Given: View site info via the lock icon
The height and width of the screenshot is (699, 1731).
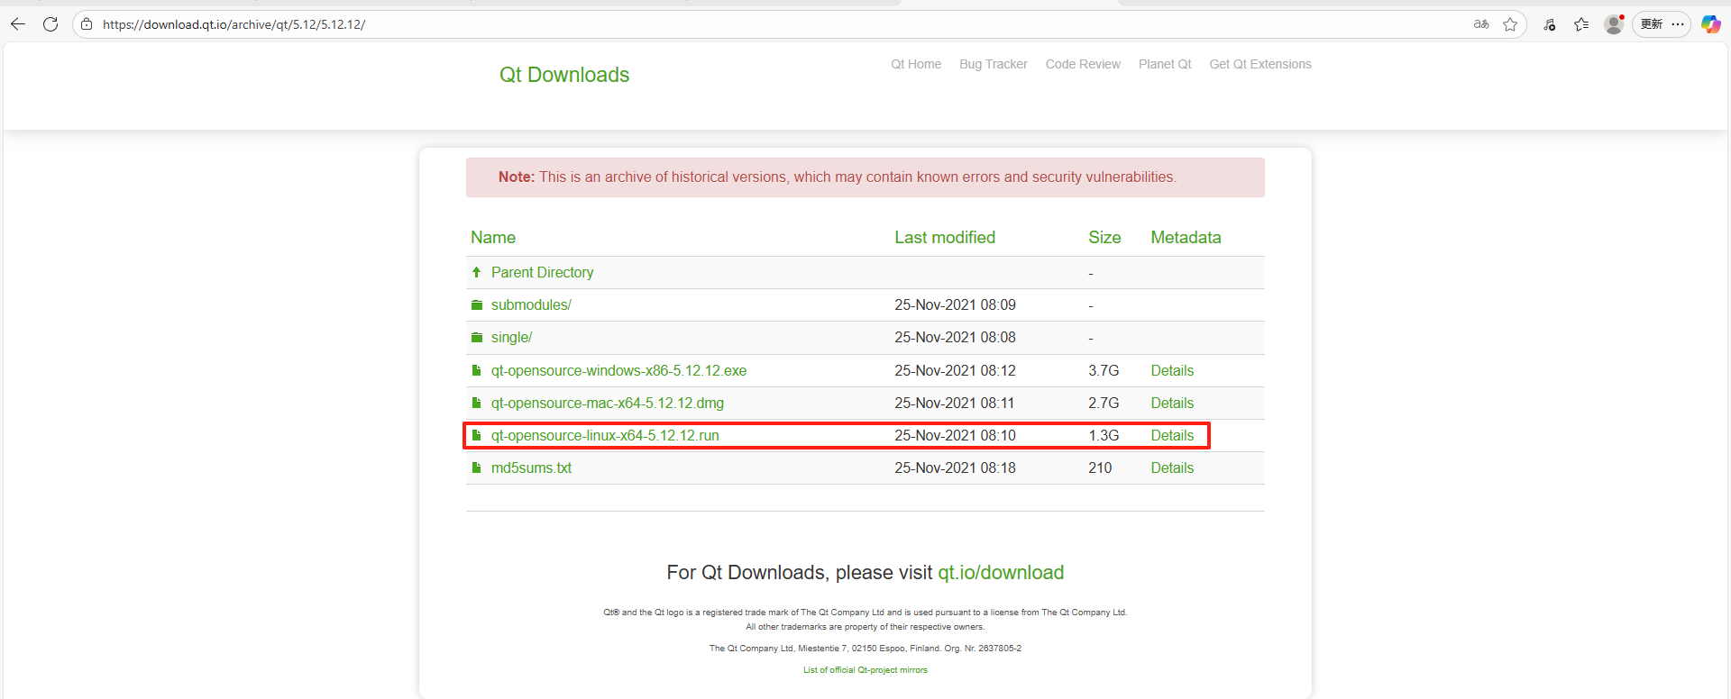Looking at the screenshot, I should tap(87, 24).
